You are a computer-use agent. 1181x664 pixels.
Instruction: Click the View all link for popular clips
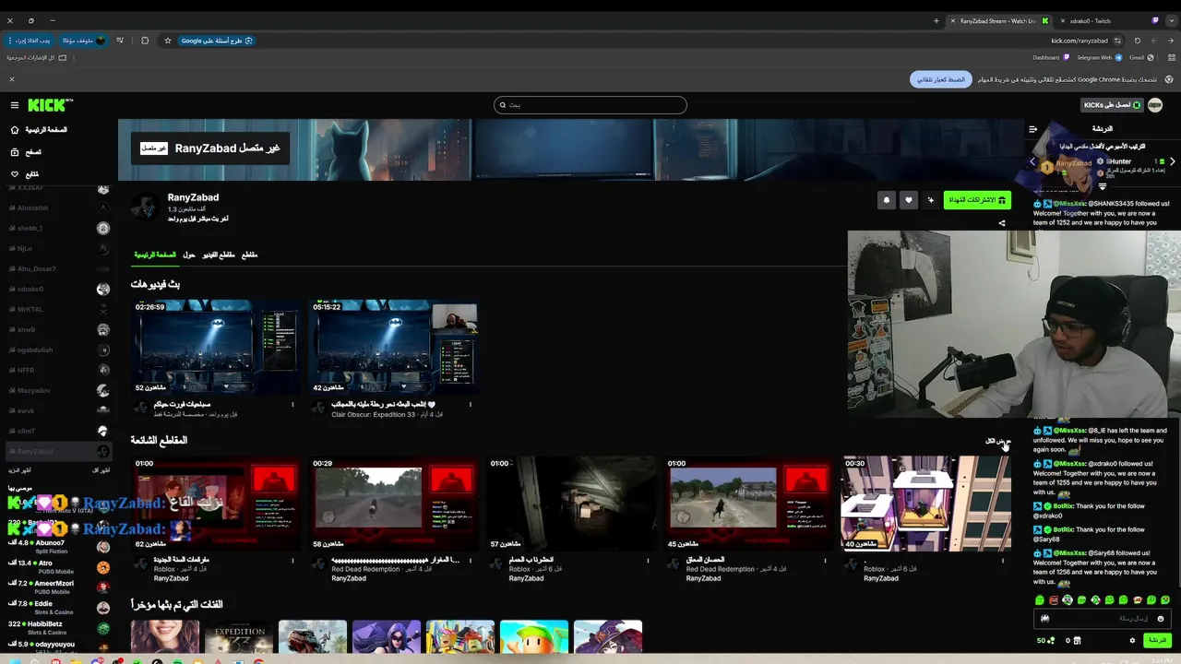[998, 441]
